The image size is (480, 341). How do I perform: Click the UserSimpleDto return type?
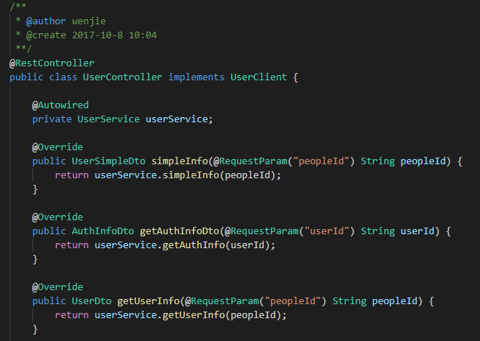108,161
